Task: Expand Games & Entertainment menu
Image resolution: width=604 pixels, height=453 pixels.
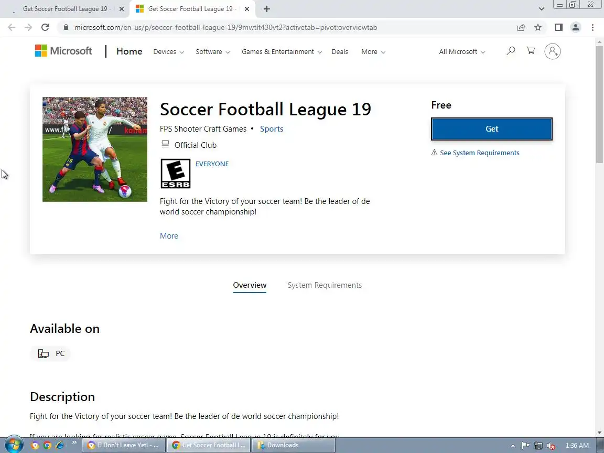Action: pos(282,51)
